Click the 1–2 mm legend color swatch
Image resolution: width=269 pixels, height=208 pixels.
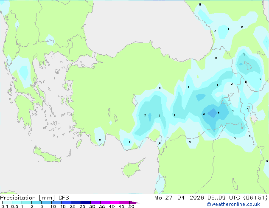27,202
